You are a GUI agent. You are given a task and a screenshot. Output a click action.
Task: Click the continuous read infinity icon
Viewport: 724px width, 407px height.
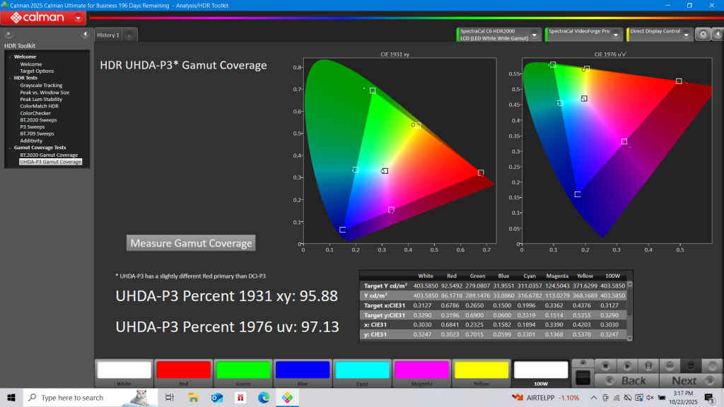(x=670, y=365)
